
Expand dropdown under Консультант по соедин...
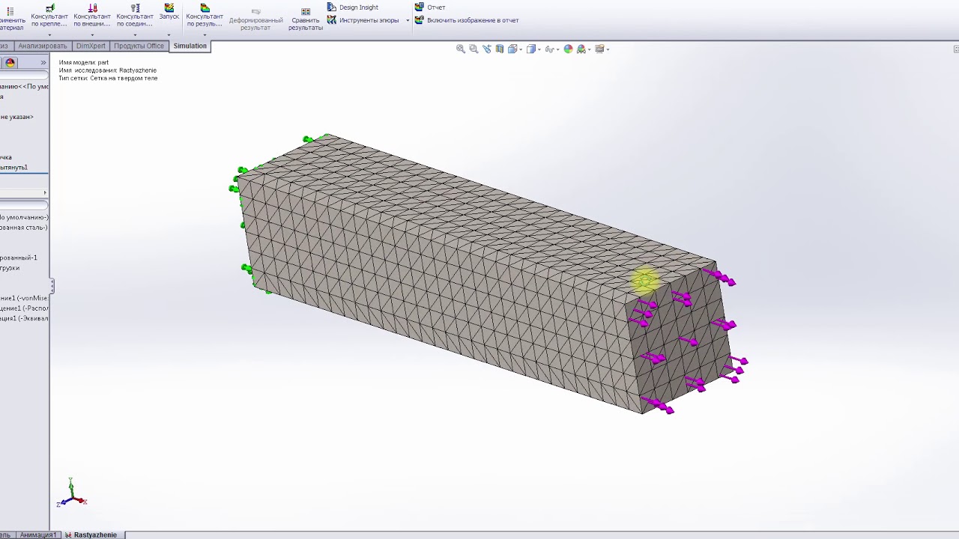coord(135,34)
